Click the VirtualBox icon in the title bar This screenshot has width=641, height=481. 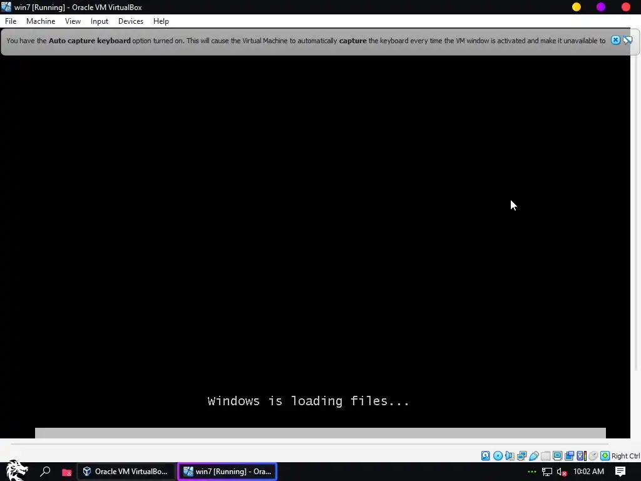[x=6, y=7]
